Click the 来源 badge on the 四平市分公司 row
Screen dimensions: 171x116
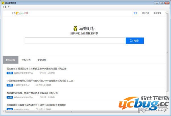10,85
